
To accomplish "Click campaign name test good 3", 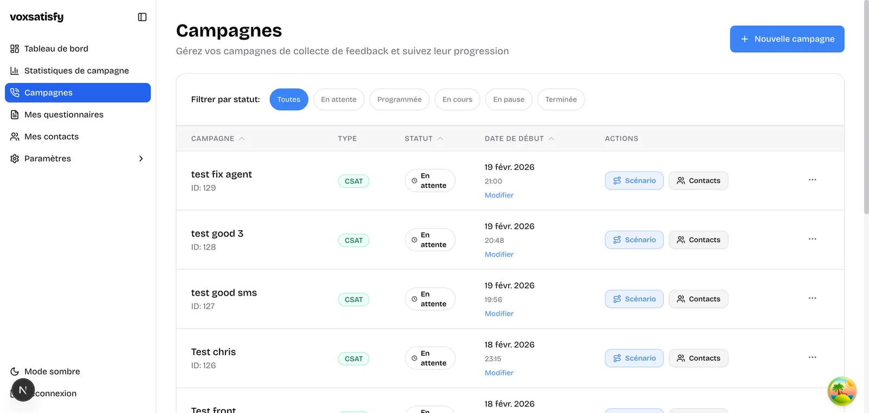I will (x=217, y=233).
